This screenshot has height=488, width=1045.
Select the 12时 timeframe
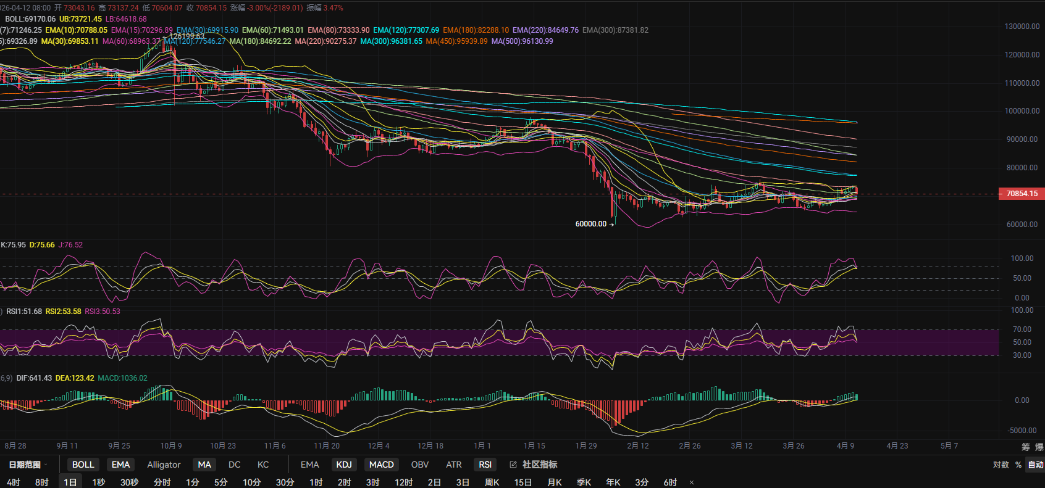403,482
